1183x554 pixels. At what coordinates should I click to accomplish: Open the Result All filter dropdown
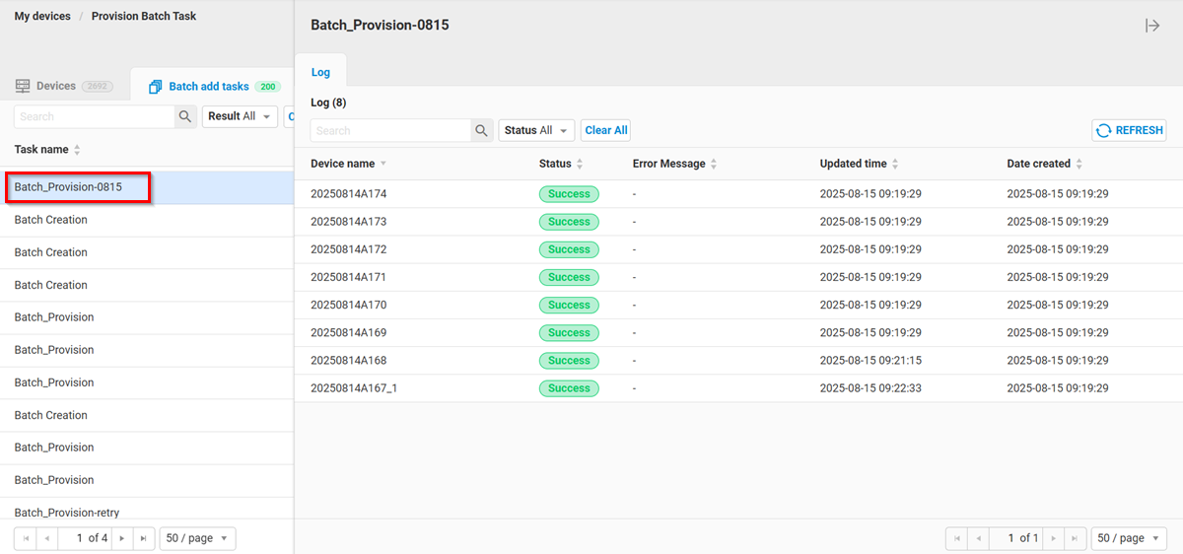pyautogui.click(x=240, y=116)
